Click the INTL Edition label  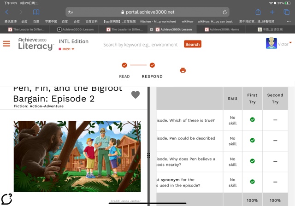74,41
